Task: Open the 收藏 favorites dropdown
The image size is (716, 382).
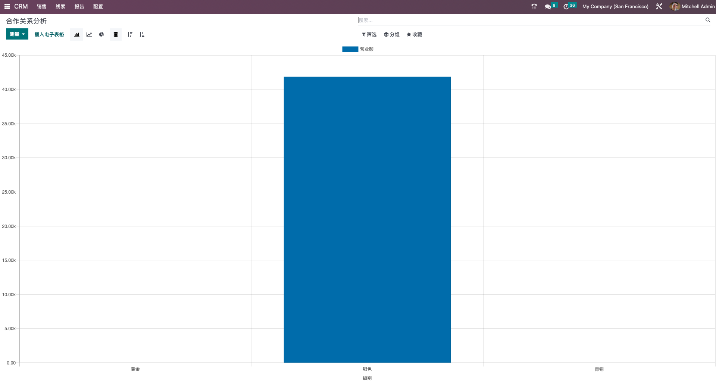Action: pos(415,34)
